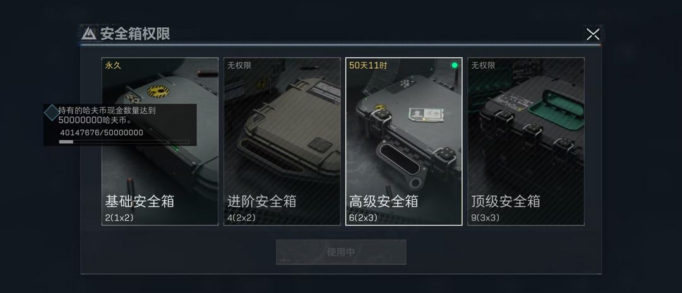Click the 50天11时 remaining-time label
Viewport: 682px width, 293px height.
pos(368,66)
